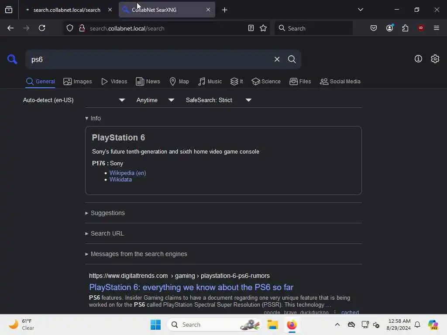Screen dimensions: 447x335
Task: Open Wikidata link
Action: 120,179
